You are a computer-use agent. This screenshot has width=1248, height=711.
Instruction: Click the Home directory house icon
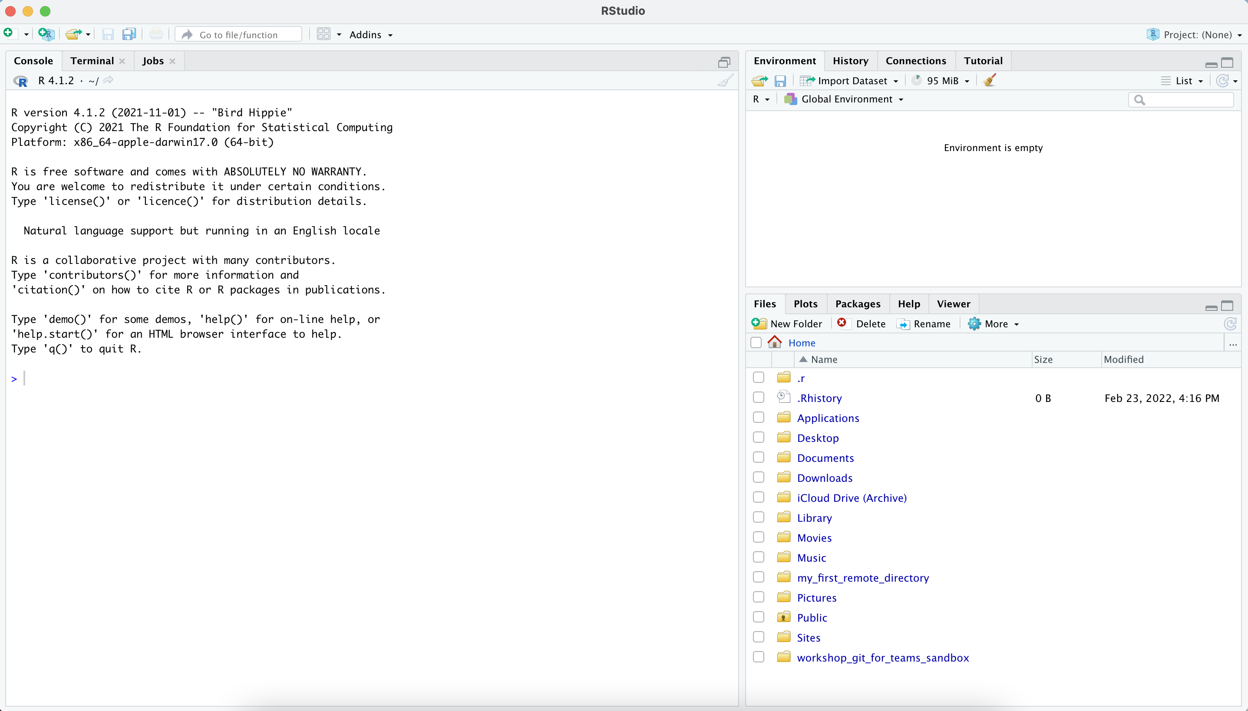coord(775,342)
